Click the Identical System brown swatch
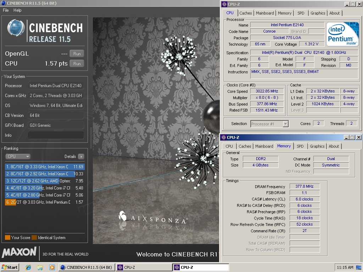 click(34, 238)
